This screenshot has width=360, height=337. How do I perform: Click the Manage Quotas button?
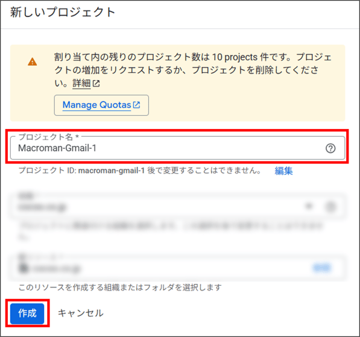pos(101,105)
